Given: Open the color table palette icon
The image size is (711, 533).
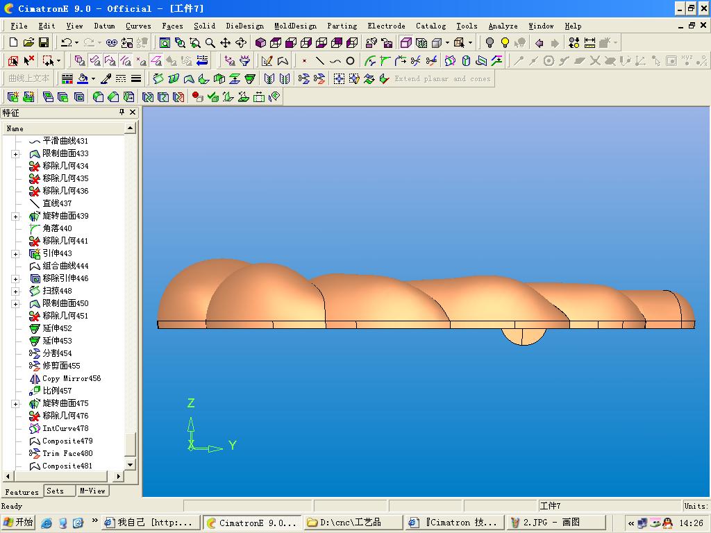Looking at the screenshot, I should (67, 79).
